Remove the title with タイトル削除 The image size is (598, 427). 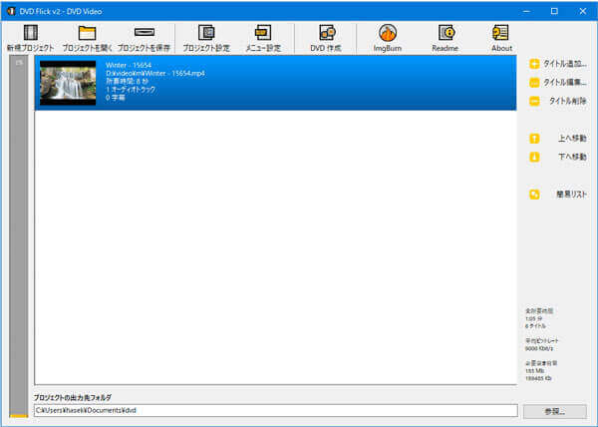557,102
